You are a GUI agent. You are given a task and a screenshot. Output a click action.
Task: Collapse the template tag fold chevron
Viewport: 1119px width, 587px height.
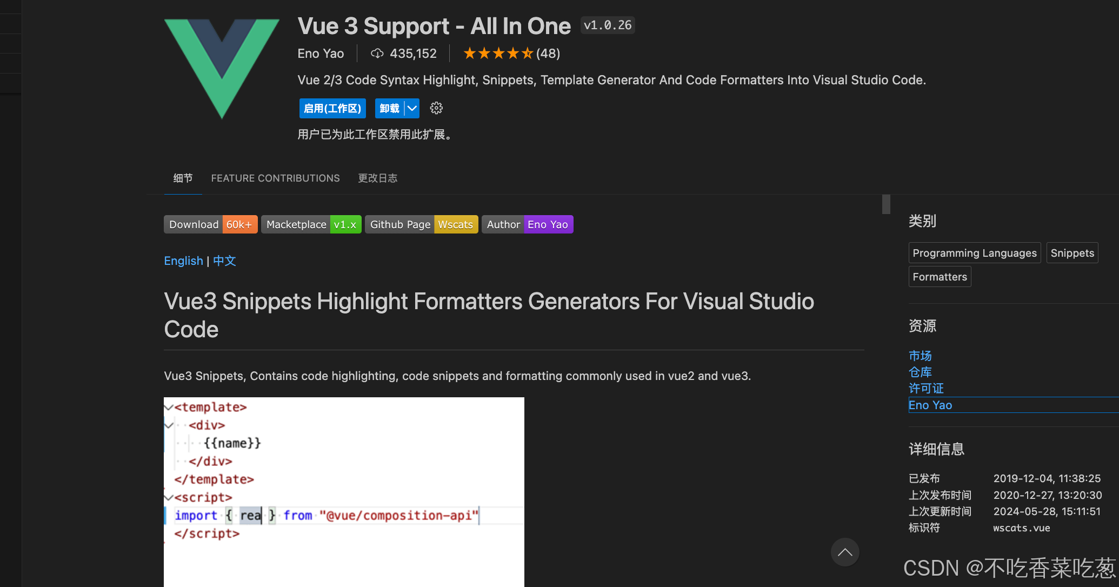[x=169, y=407]
